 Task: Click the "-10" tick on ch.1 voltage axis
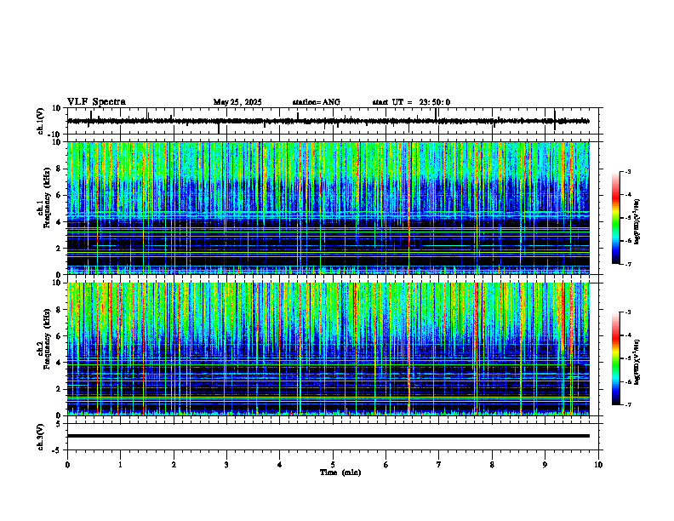pos(55,135)
